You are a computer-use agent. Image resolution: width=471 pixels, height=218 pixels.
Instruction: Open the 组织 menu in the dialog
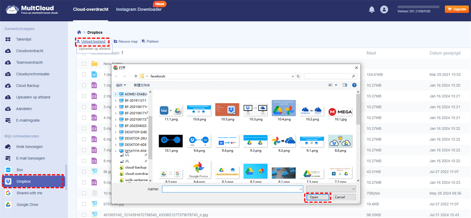click(x=121, y=85)
